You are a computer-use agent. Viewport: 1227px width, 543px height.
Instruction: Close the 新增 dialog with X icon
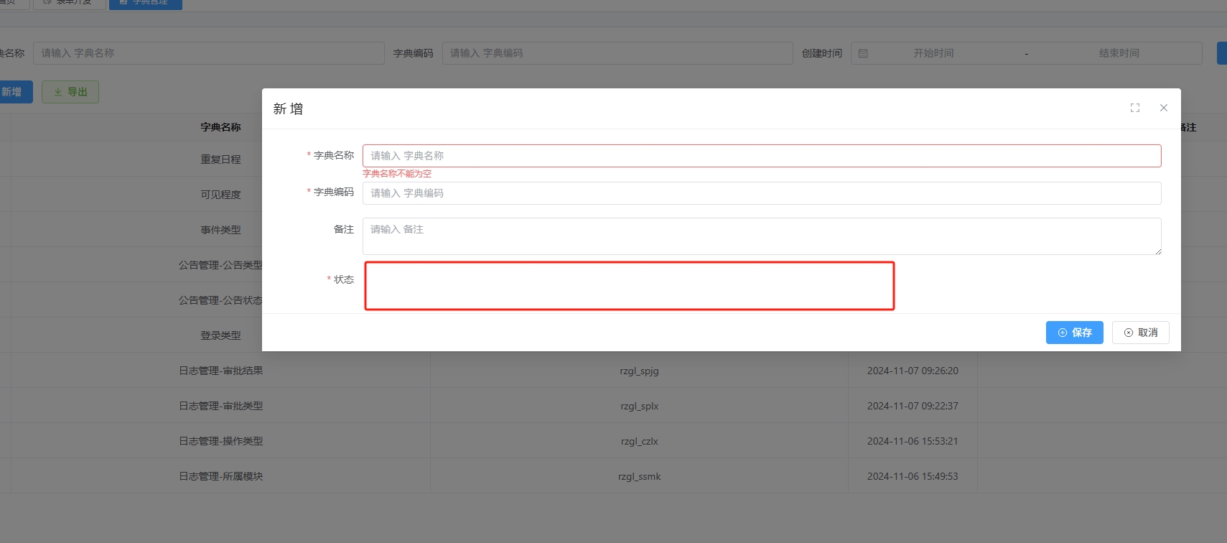1164,108
